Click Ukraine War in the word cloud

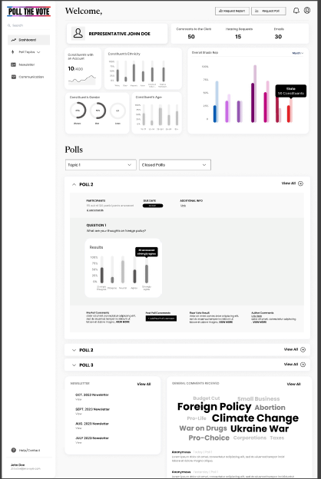pos(260,428)
